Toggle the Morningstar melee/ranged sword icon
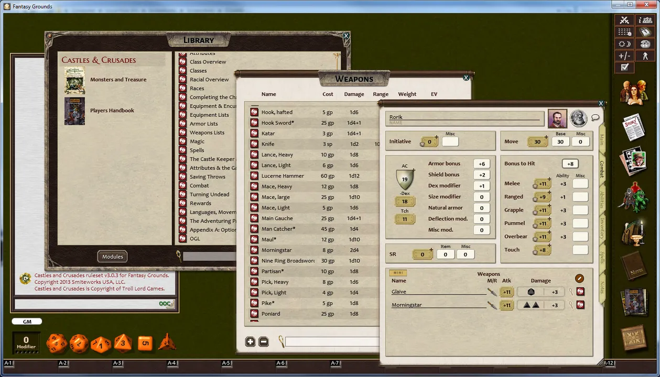 [492, 305]
